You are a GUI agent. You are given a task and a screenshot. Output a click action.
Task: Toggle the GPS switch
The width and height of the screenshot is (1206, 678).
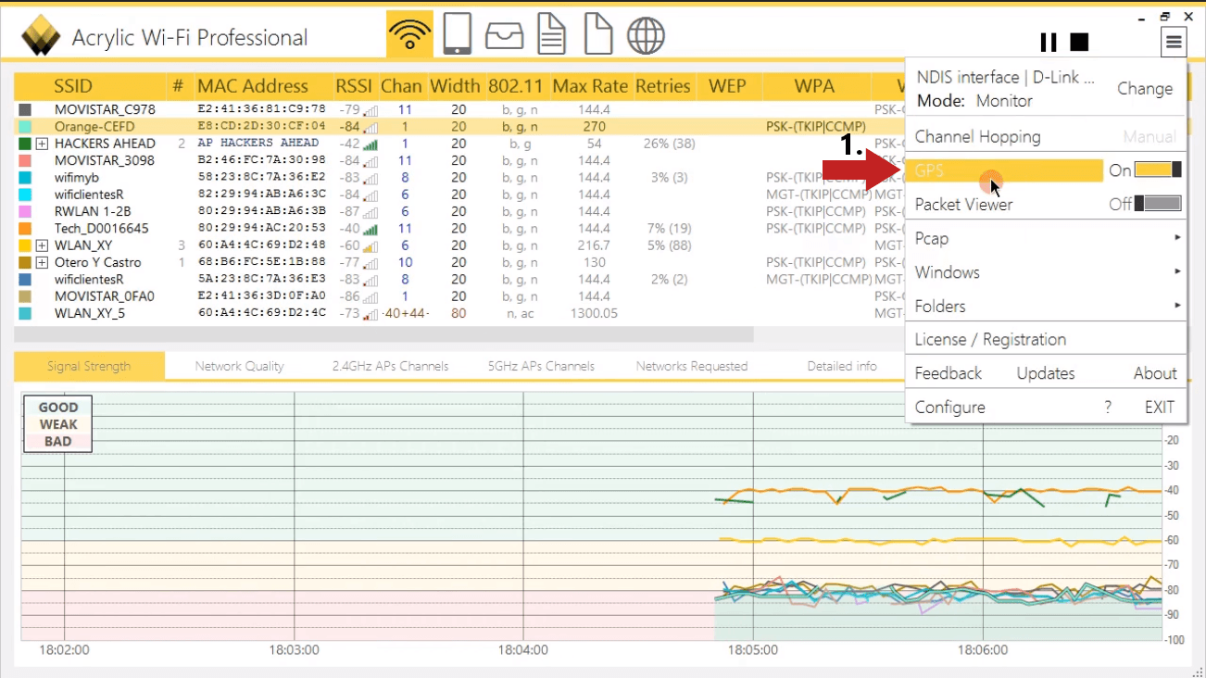(x=1158, y=170)
